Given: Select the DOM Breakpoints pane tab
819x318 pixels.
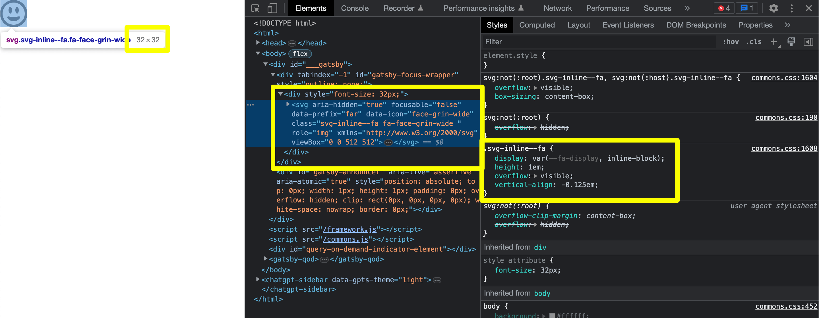Looking at the screenshot, I should coord(696,25).
